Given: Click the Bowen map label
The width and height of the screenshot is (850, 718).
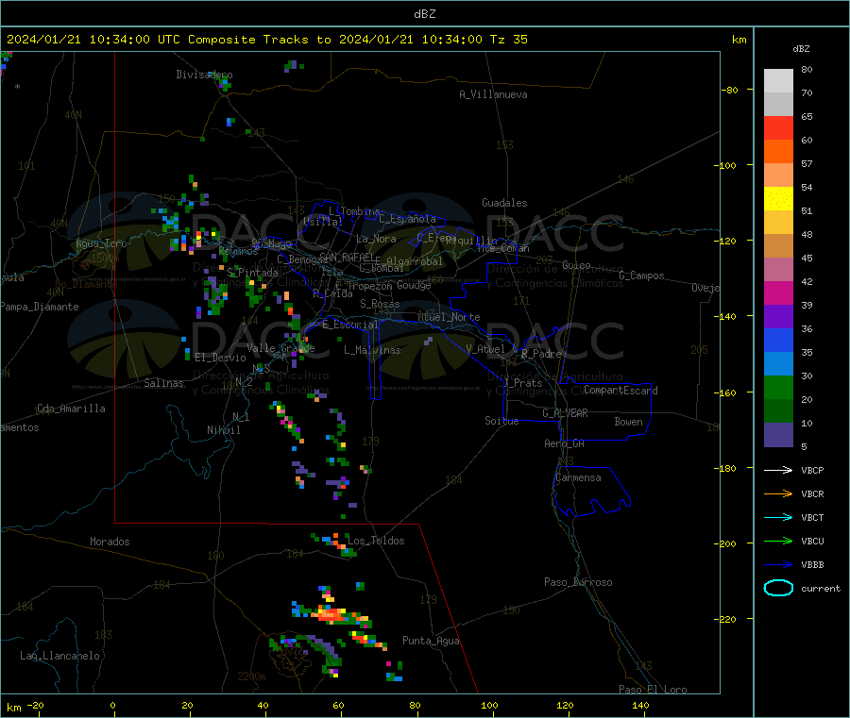Looking at the screenshot, I should click(x=628, y=422).
